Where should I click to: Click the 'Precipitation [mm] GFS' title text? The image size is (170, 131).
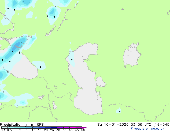click(22, 125)
